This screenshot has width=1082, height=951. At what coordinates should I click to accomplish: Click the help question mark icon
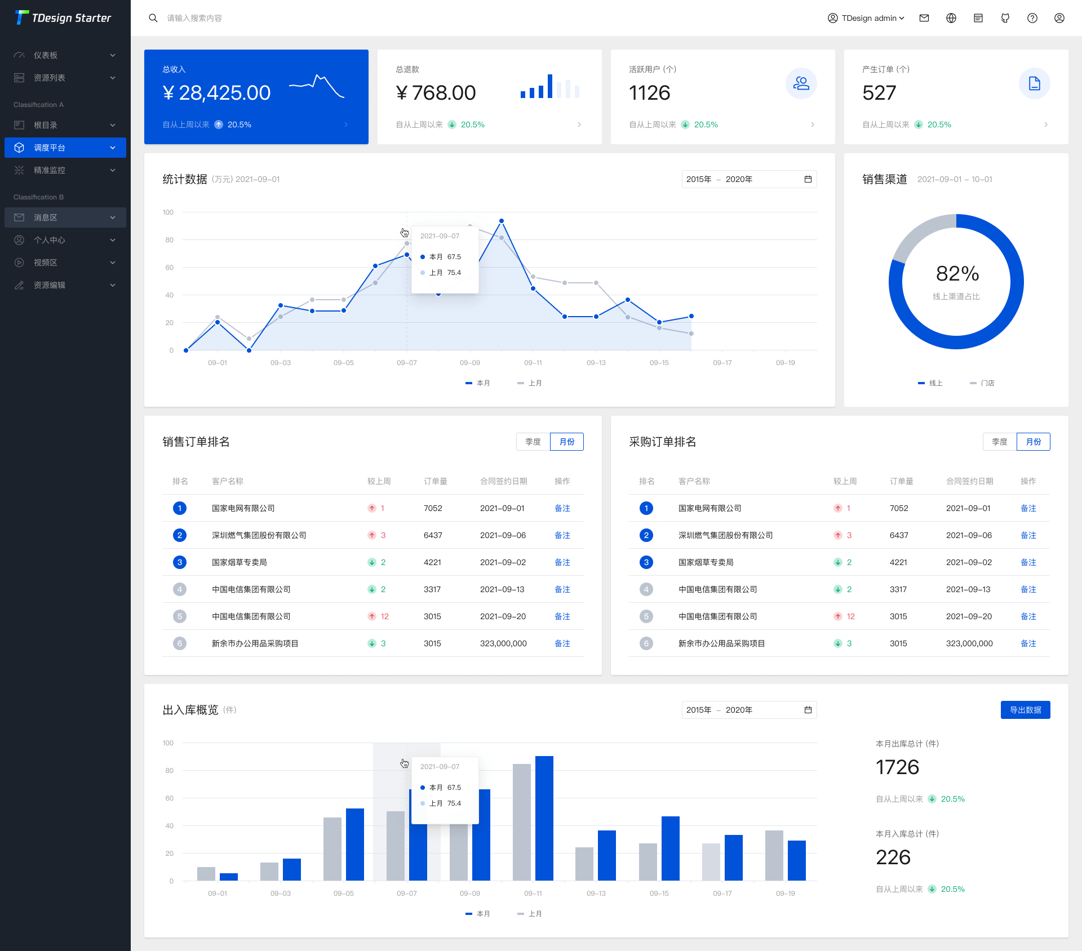(x=1032, y=18)
